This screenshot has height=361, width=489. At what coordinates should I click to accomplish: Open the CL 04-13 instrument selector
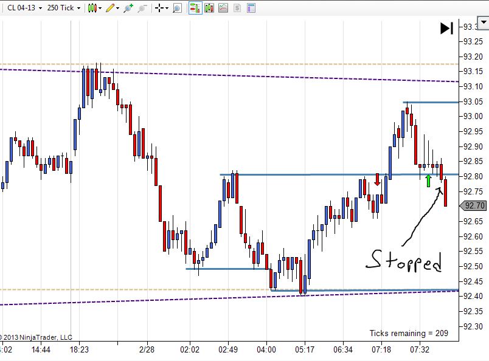[25, 8]
